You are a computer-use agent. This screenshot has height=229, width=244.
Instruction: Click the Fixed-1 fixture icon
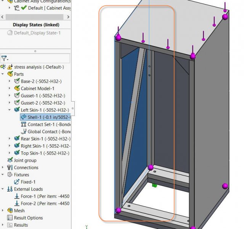point(17,182)
